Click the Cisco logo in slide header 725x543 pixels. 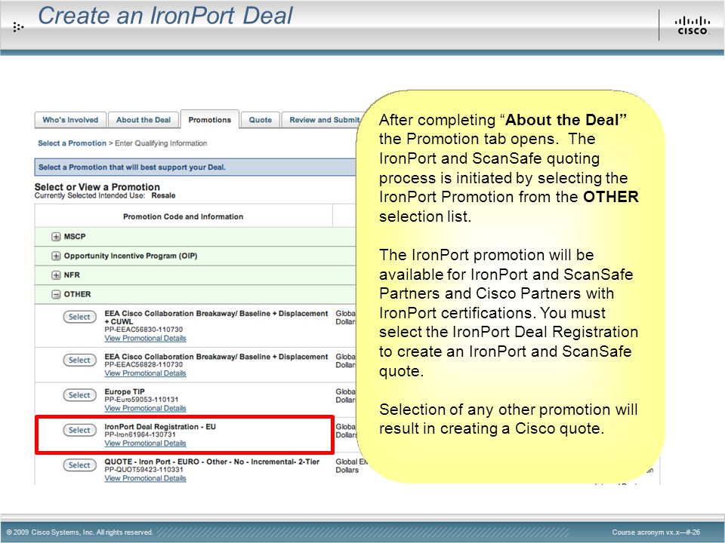coord(693,26)
